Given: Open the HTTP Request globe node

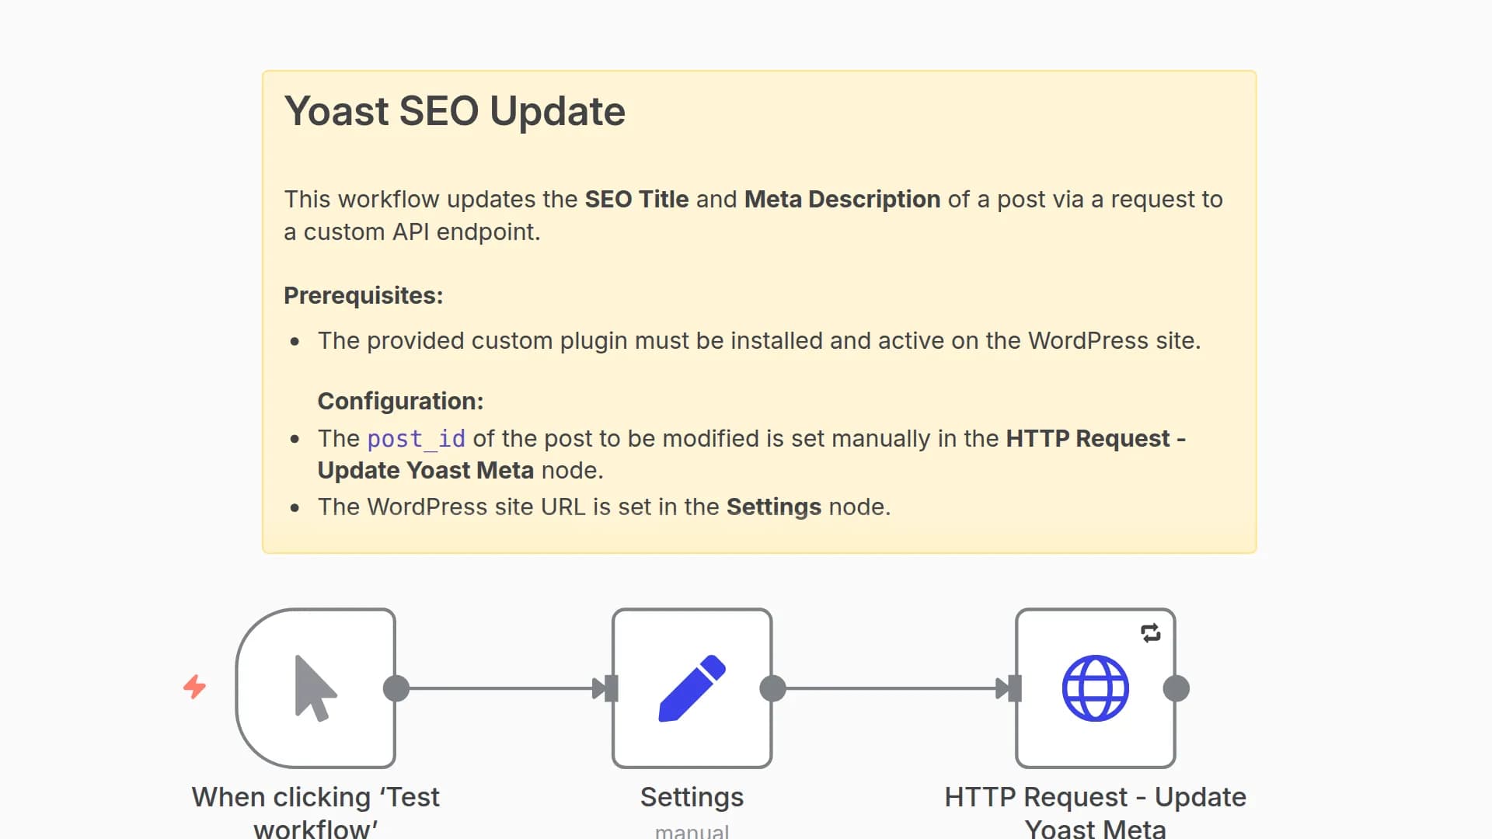Looking at the screenshot, I should (x=1095, y=688).
